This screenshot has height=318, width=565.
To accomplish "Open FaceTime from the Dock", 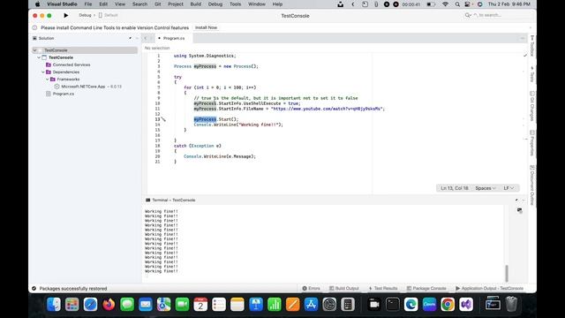I will coord(183,305).
